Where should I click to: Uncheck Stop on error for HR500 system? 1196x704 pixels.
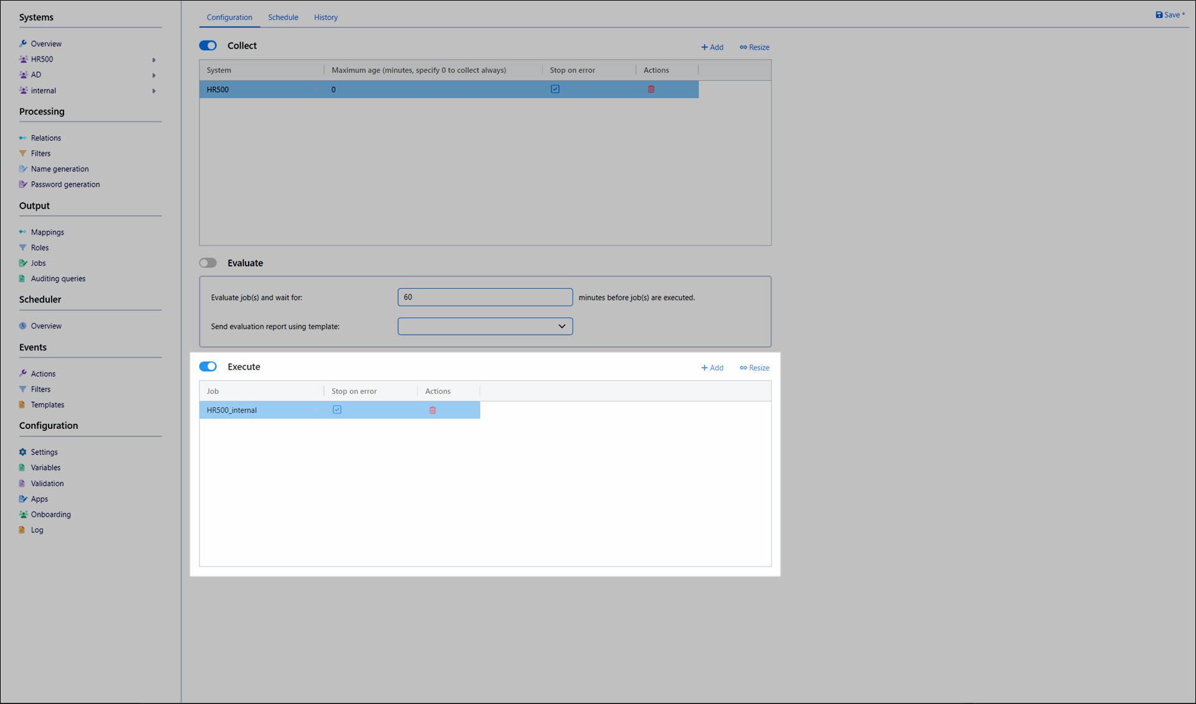pyautogui.click(x=555, y=89)
